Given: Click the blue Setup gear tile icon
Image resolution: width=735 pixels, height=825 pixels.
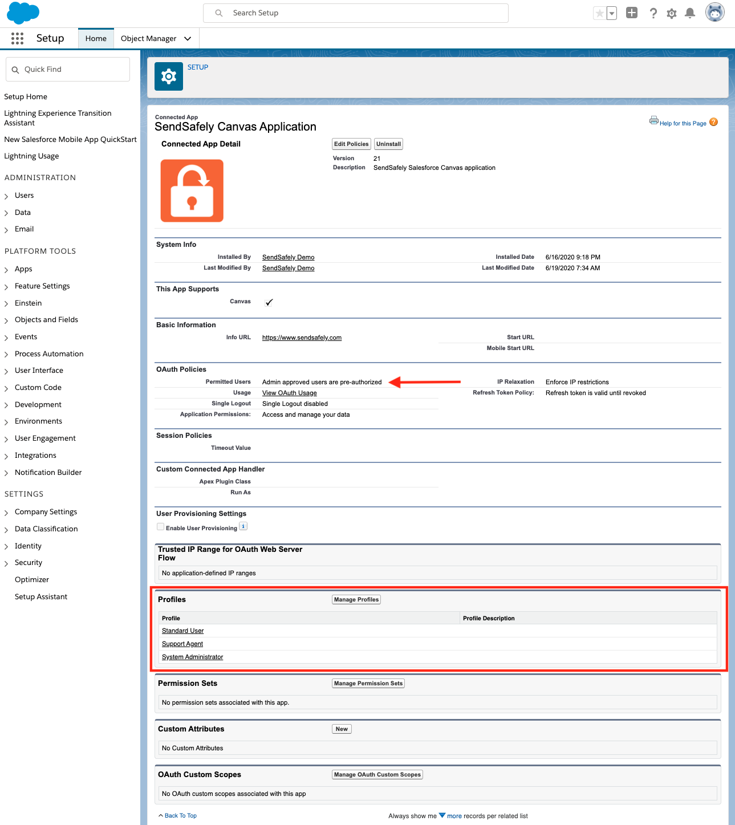Looking at the screenshot, I should pyautogui.click(x=169, y=76).
